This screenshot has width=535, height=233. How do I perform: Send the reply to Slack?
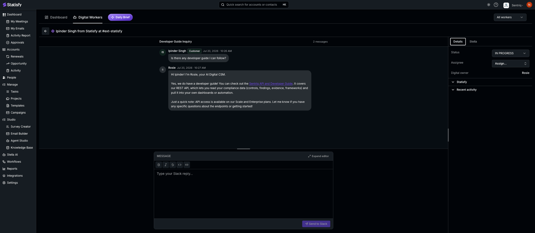click(316, 224)
